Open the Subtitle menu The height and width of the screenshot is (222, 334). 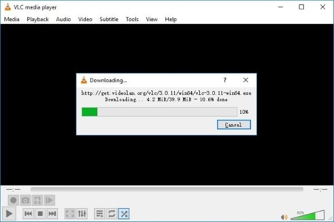[x=109, y=19]
